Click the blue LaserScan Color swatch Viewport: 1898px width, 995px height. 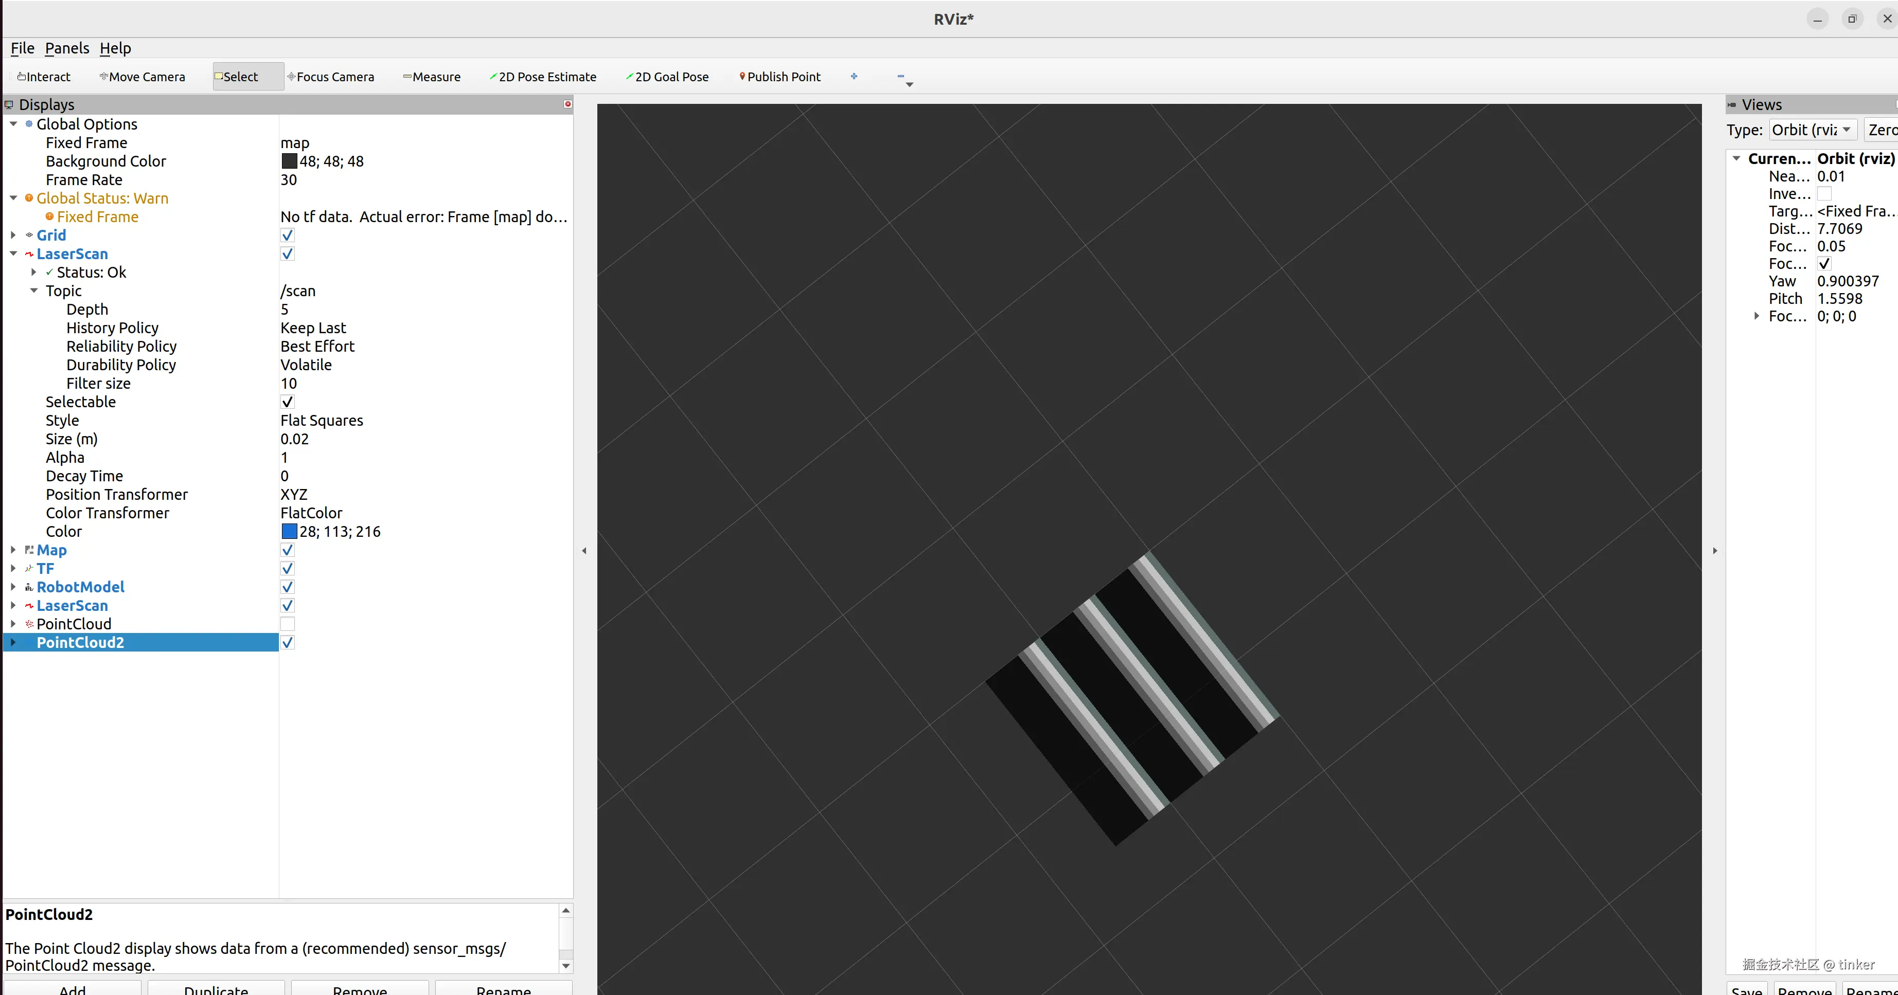(289, 531)
